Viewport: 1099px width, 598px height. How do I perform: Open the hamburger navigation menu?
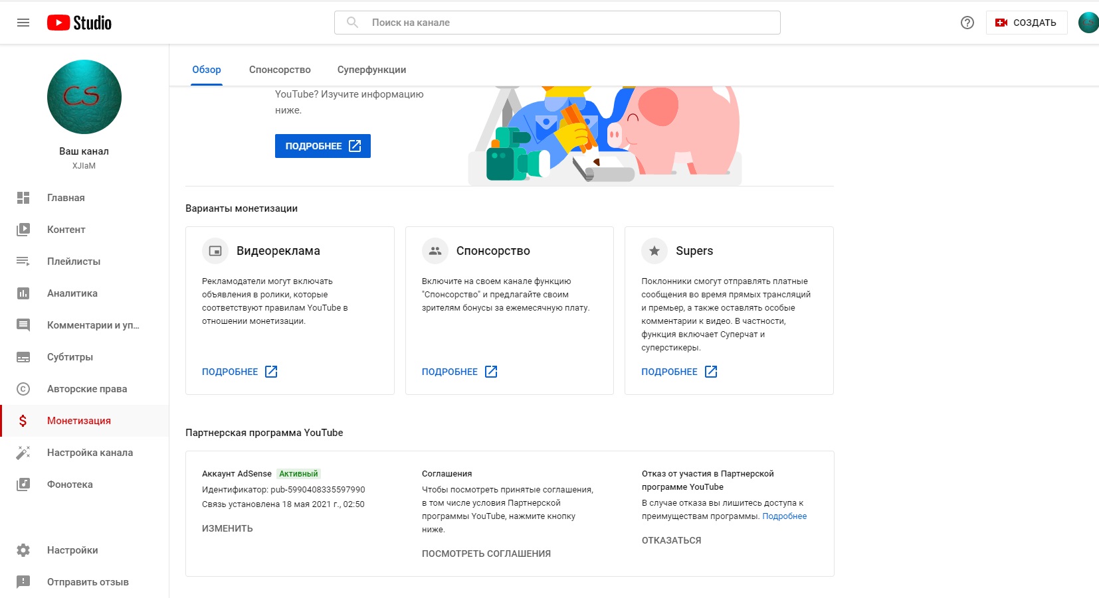23,23
